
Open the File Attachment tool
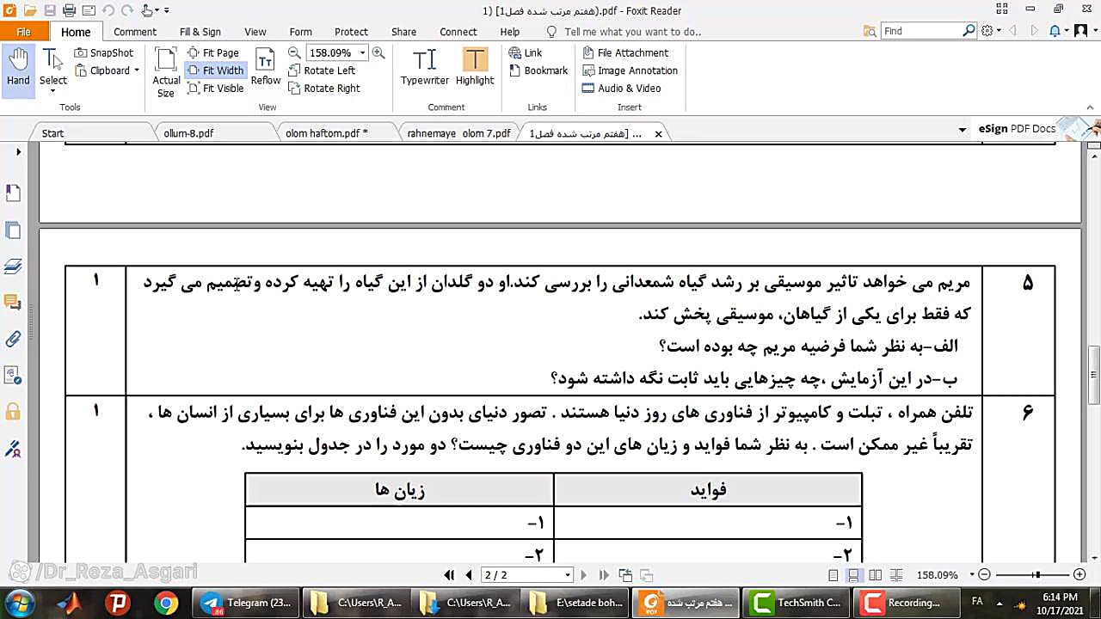point(625,52)
